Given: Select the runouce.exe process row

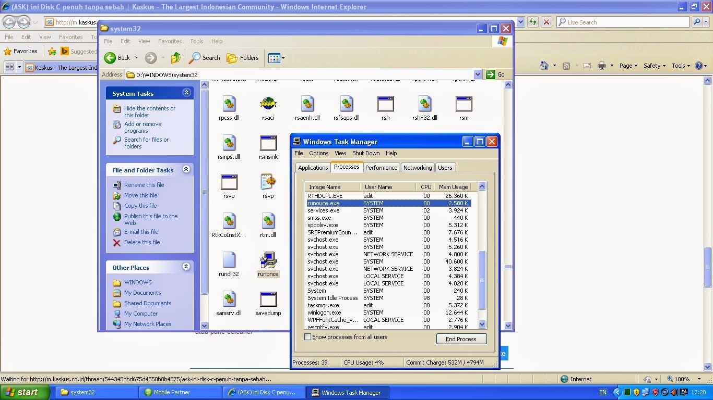Looking at the screenshot, I should [x=388, y=203].
